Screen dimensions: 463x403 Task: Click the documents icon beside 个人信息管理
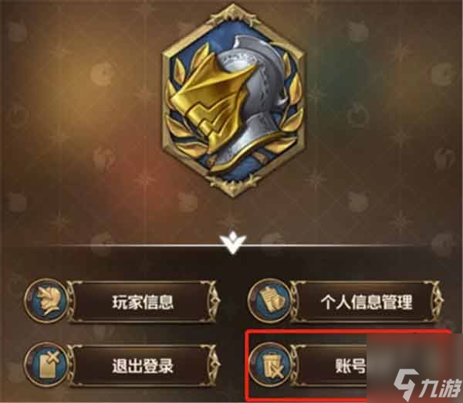(x=270, y=300)
